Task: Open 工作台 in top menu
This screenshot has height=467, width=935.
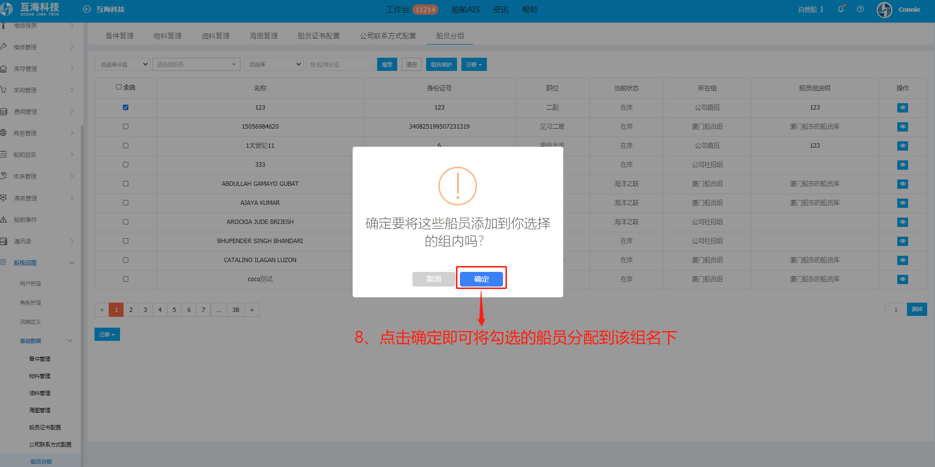Action: (397, 9)
